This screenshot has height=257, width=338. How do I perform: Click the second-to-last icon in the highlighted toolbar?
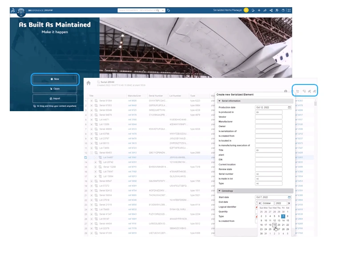(x=310, y=91)
